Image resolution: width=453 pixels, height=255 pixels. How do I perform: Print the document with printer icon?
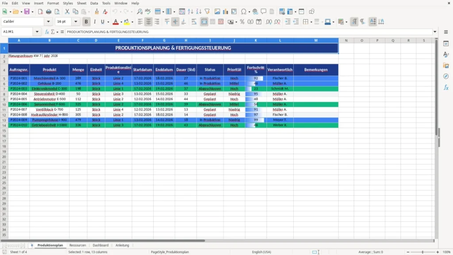[49, 12]
